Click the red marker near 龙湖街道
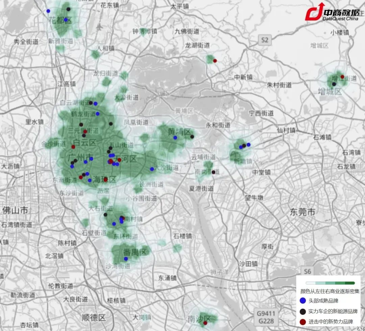This screenshot has width=365, height=331. click(215, 61)
